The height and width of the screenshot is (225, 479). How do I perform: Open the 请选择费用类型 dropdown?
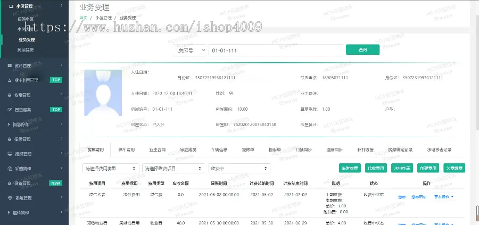pyautogui.click(x=111, y=168)
